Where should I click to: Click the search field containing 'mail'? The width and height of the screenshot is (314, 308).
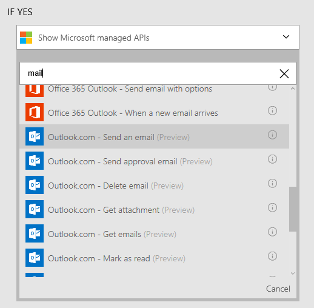158,73
